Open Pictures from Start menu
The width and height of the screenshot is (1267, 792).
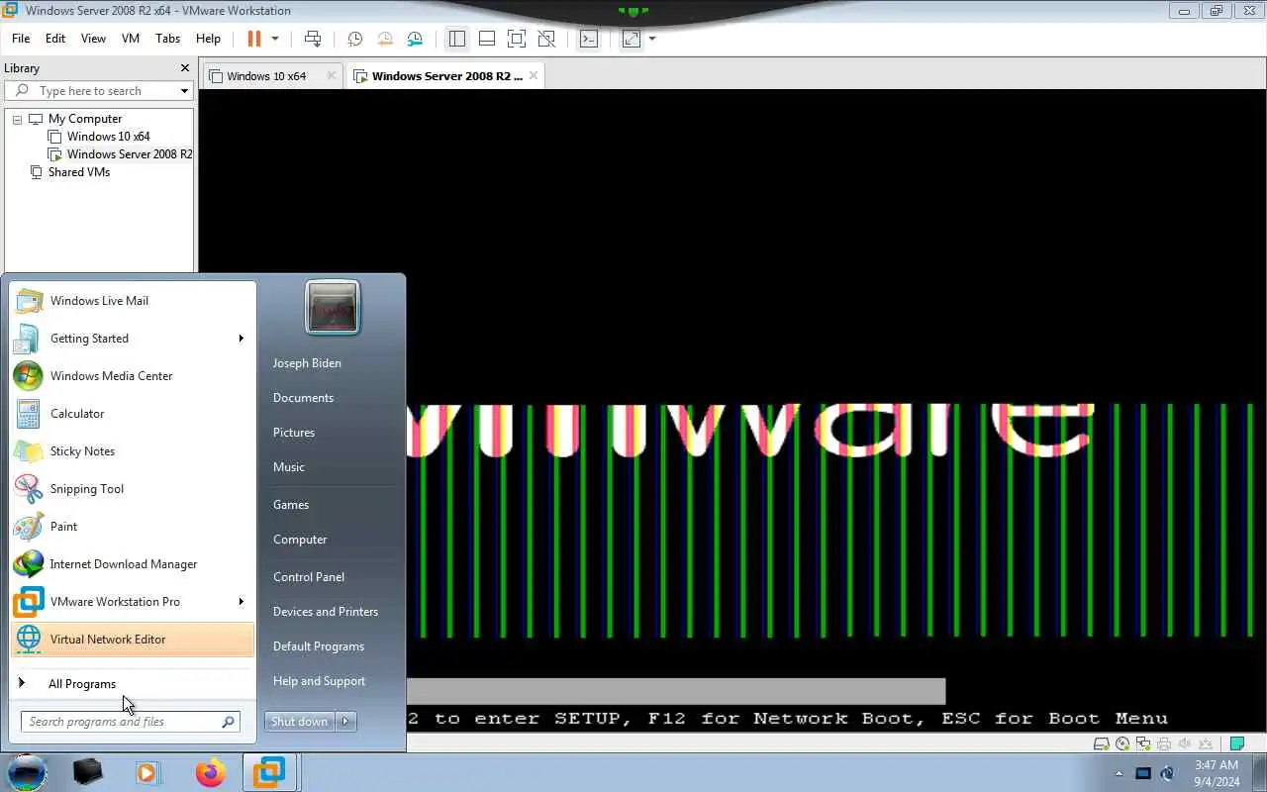[x=294, y=433]
